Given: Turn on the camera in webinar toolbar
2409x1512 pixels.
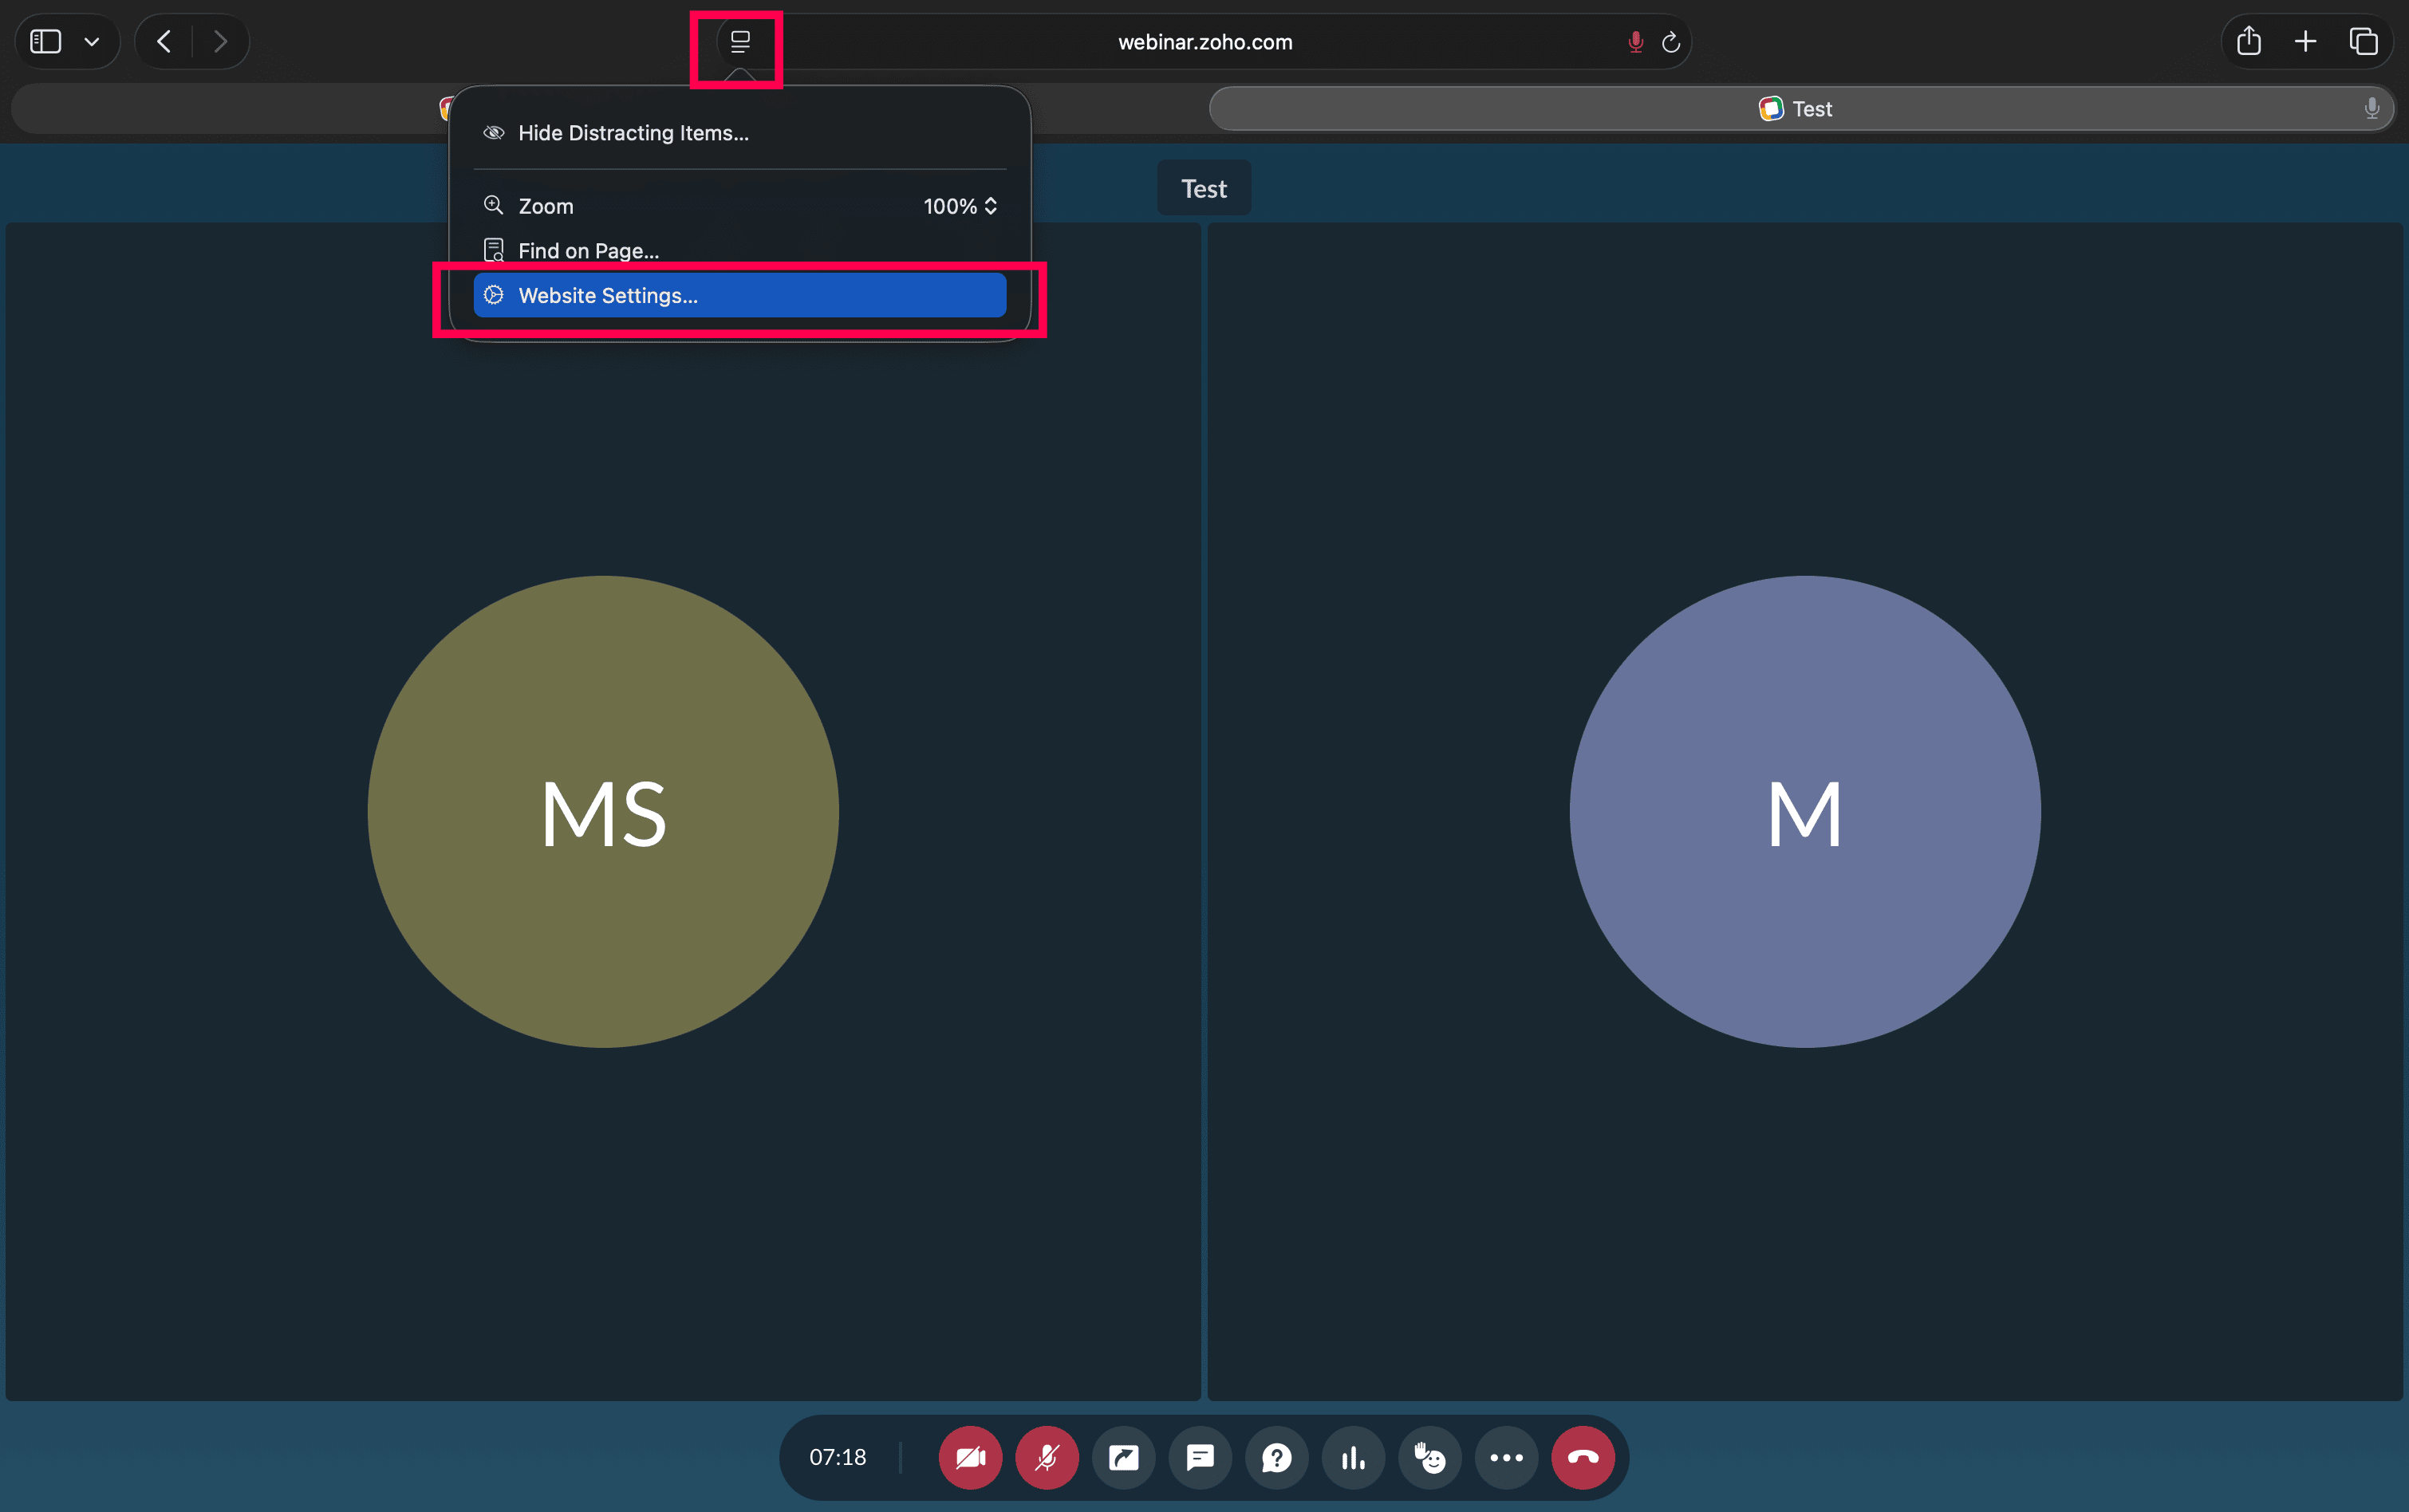Looking at the screenshot, I should 970,1457.
